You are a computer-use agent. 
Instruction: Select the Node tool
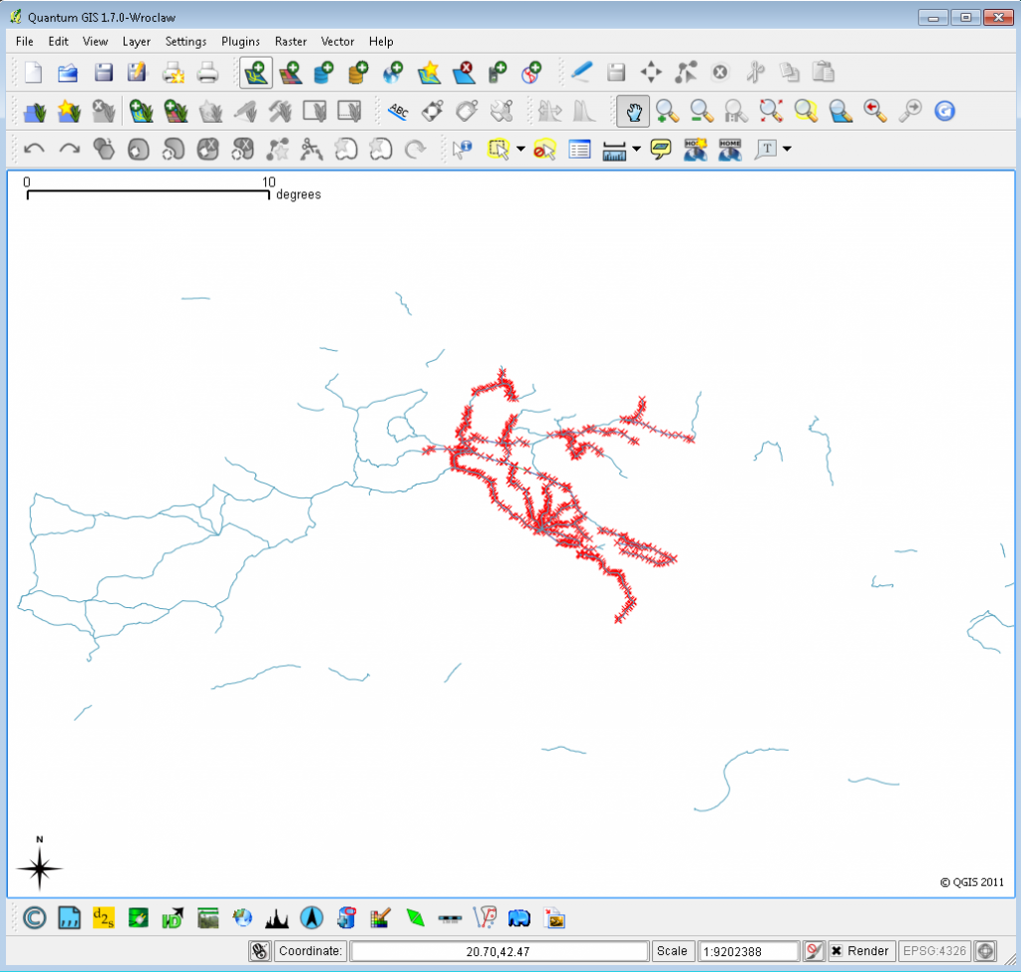point(686,72)
